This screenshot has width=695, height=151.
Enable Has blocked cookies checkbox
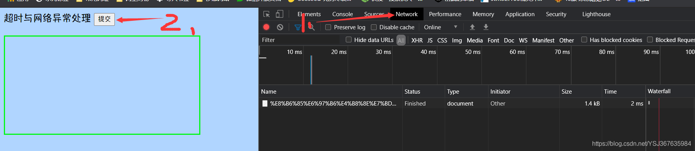click(584, 40)
